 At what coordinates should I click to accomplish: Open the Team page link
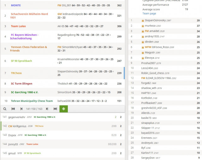point(149,14)
